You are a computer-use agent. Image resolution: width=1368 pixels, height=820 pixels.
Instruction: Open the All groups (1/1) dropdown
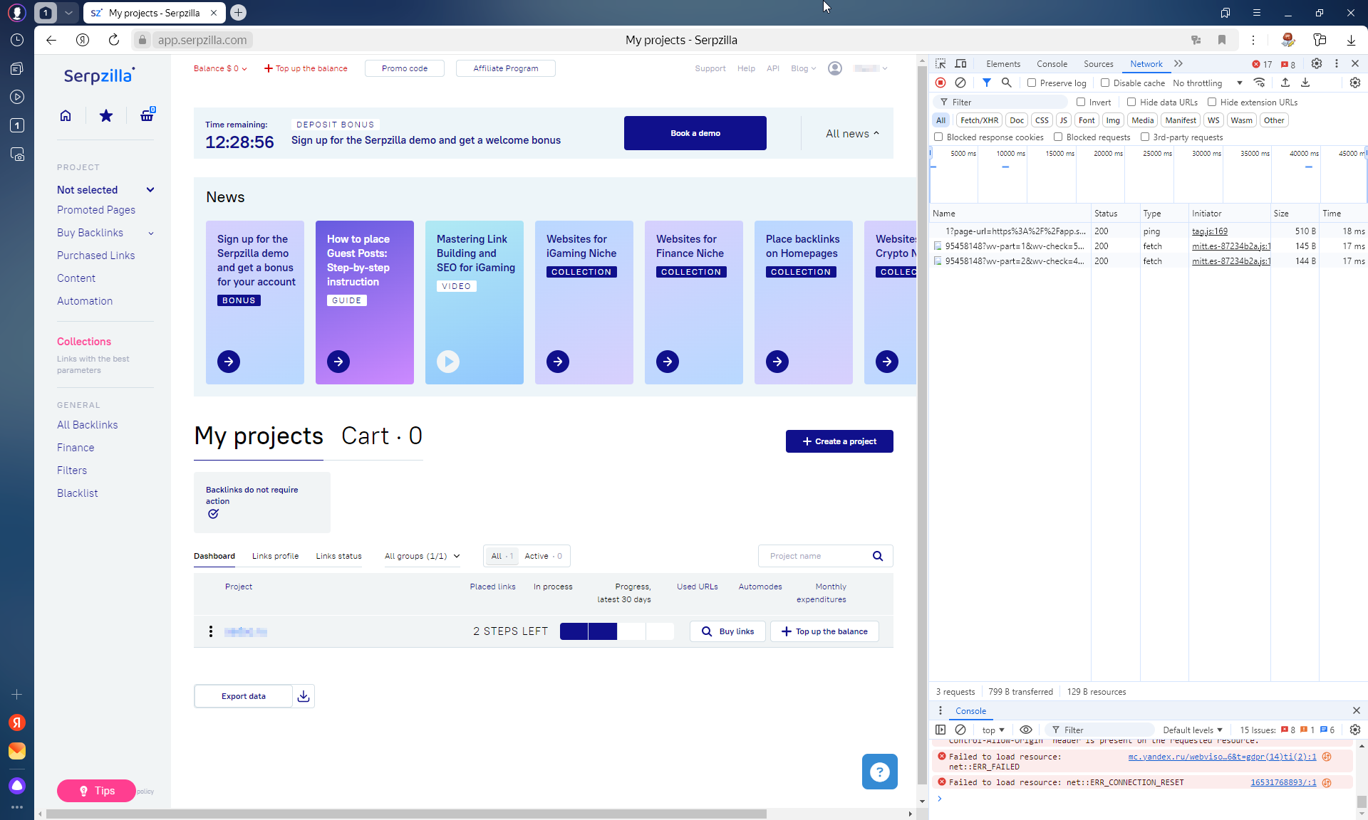(423, 556)
